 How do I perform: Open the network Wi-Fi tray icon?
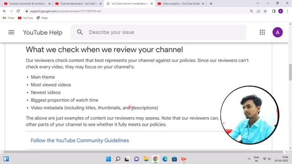coord(265,159)
